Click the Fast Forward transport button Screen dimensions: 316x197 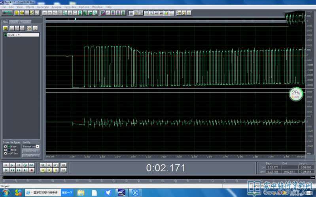(x=19, y=171)
